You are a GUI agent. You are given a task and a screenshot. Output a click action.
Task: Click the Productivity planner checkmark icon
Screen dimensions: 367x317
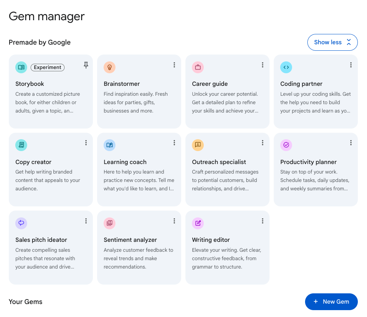[286, 145]
